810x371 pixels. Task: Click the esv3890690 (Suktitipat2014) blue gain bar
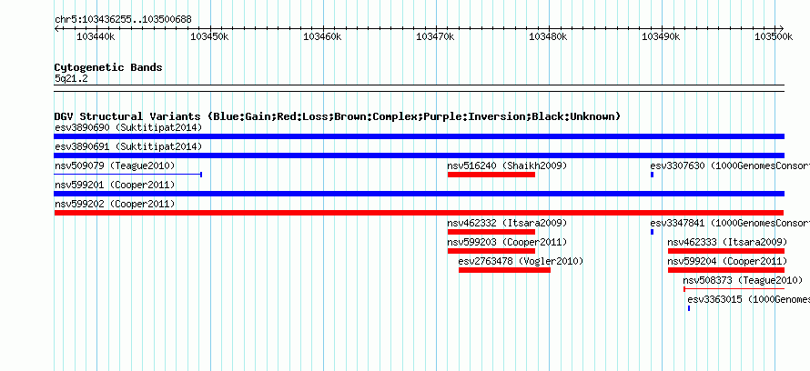[x=419, y=136]
